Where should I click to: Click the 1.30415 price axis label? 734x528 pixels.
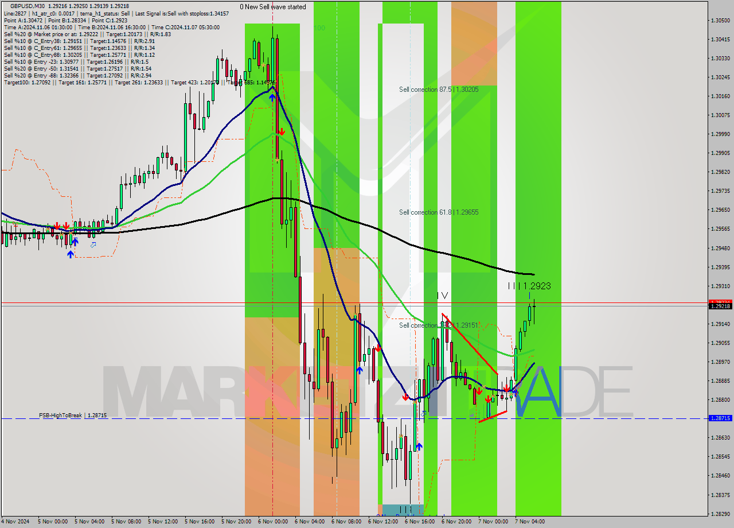pyautogui.click(x=720, y=39)
